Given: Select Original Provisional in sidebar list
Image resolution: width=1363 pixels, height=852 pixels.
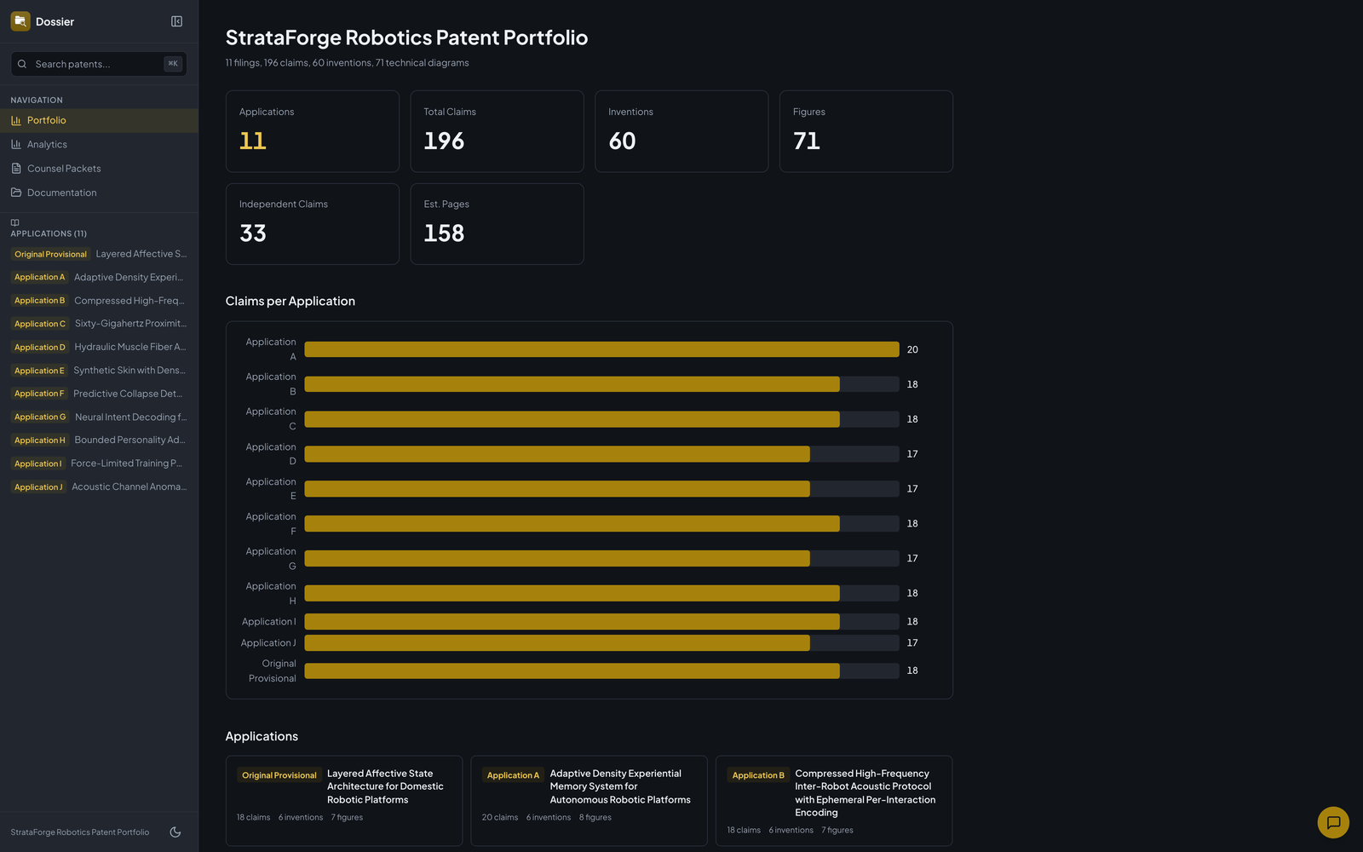Looking at the screenshot, I should pos(99,254).
